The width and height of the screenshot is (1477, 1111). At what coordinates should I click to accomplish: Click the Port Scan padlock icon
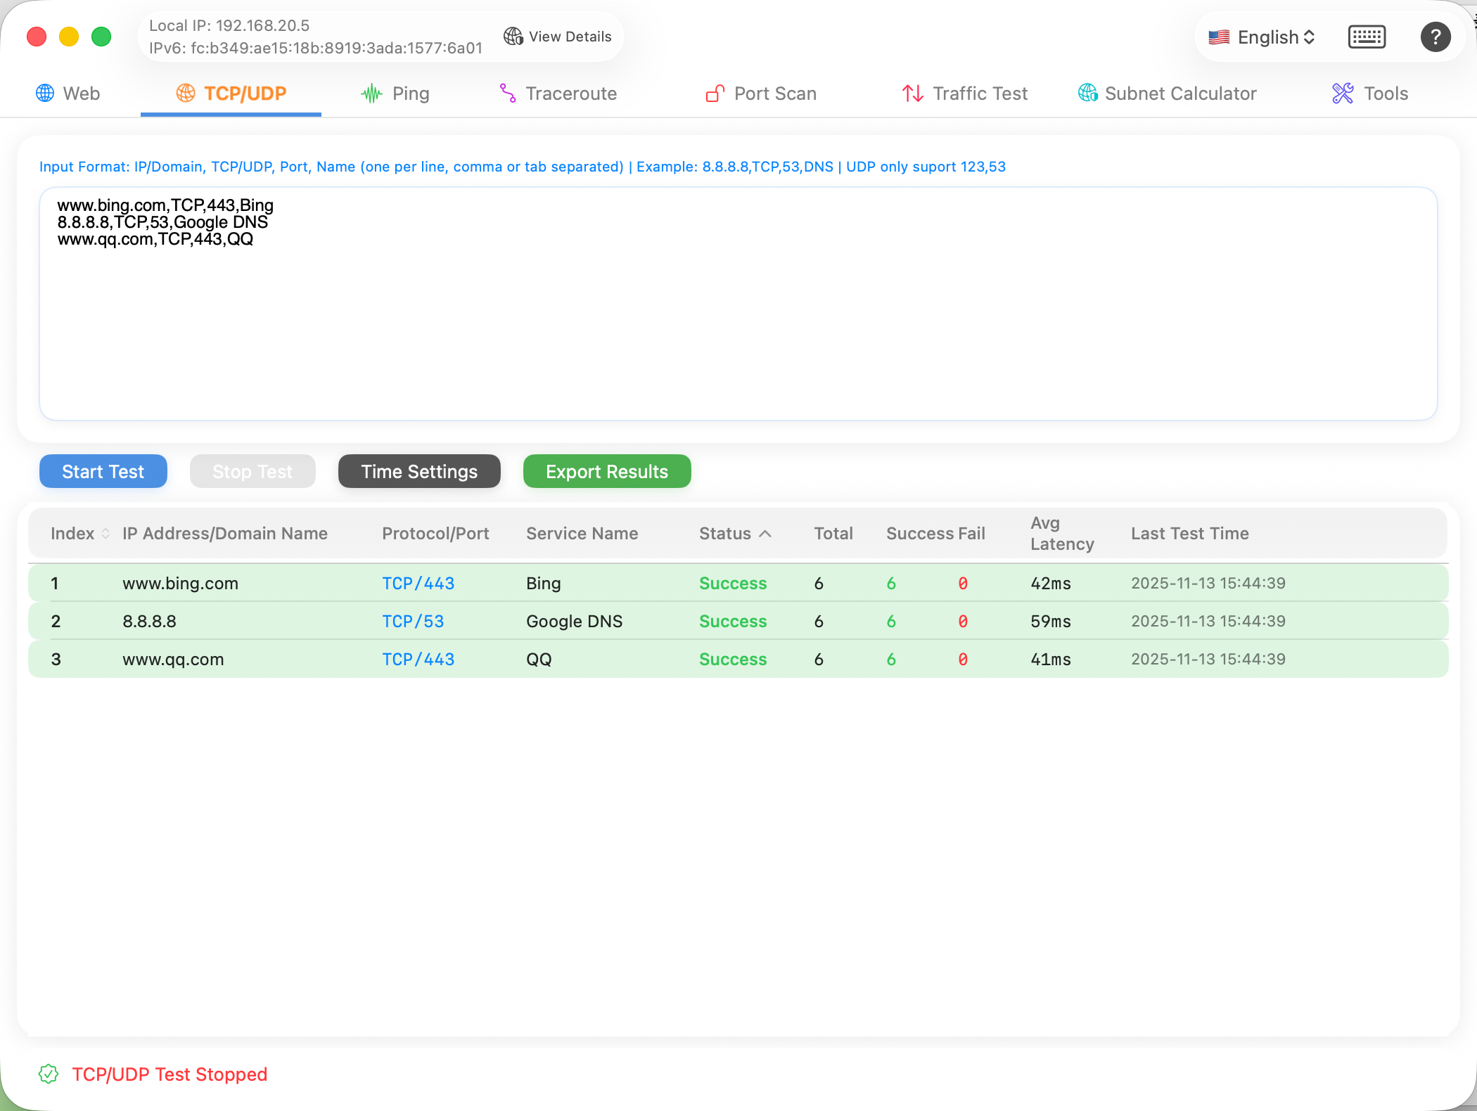[714, 93]
